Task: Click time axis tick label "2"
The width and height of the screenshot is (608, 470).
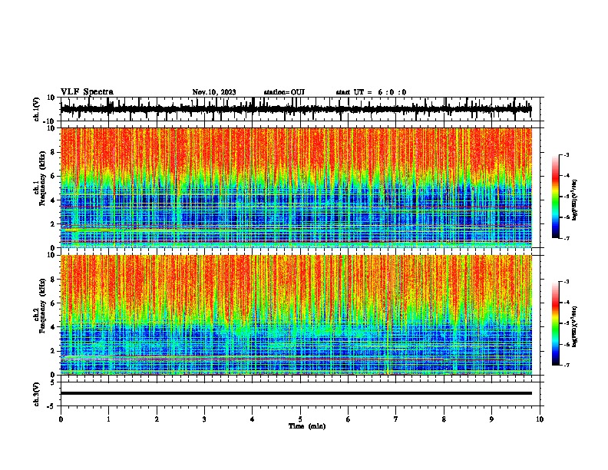Action: point(157,419)
